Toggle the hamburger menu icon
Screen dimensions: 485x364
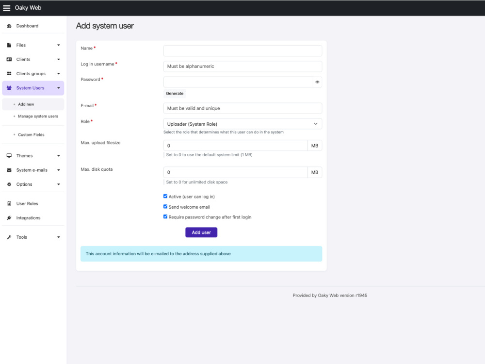6,8
